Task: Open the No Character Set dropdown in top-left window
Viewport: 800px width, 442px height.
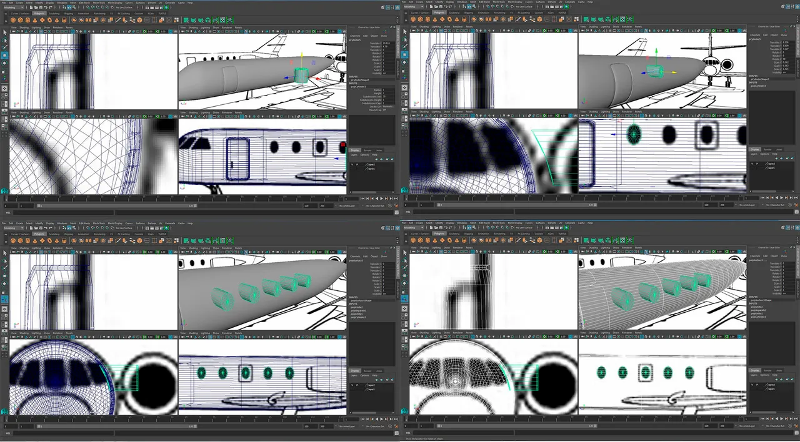Action: [374, 205]
